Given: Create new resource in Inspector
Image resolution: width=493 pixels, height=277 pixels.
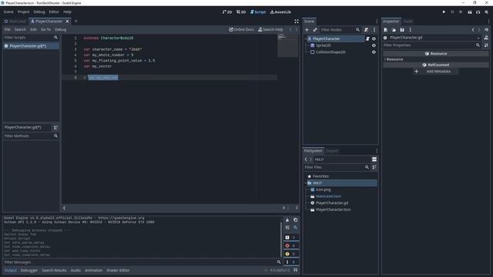Looking at the screenshot, I should (386, 30).
